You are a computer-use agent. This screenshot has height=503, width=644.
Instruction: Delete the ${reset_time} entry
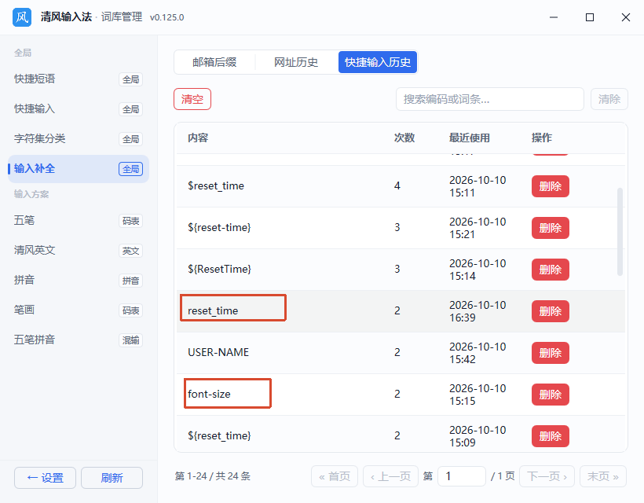pyautogui.click(x=551, y=436)
